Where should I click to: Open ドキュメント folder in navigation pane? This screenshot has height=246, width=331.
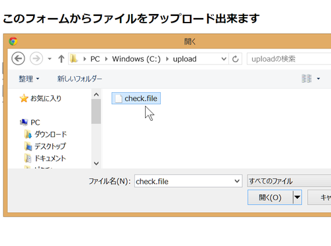click(45, 158)
